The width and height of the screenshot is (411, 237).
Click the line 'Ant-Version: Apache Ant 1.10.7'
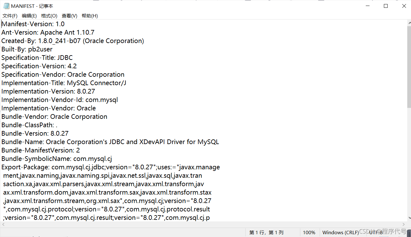point(48,32)
